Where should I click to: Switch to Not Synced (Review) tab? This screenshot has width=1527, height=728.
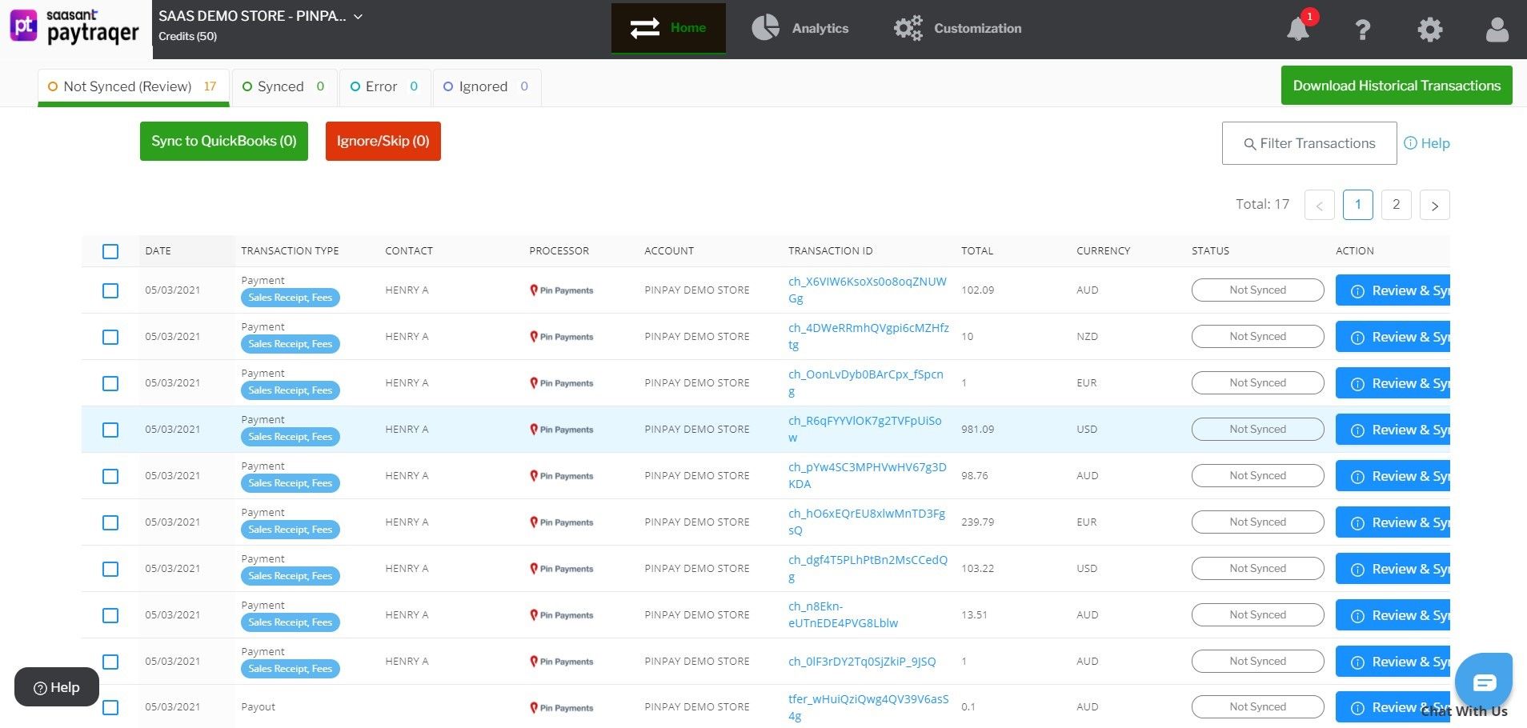tap(134, 86)
